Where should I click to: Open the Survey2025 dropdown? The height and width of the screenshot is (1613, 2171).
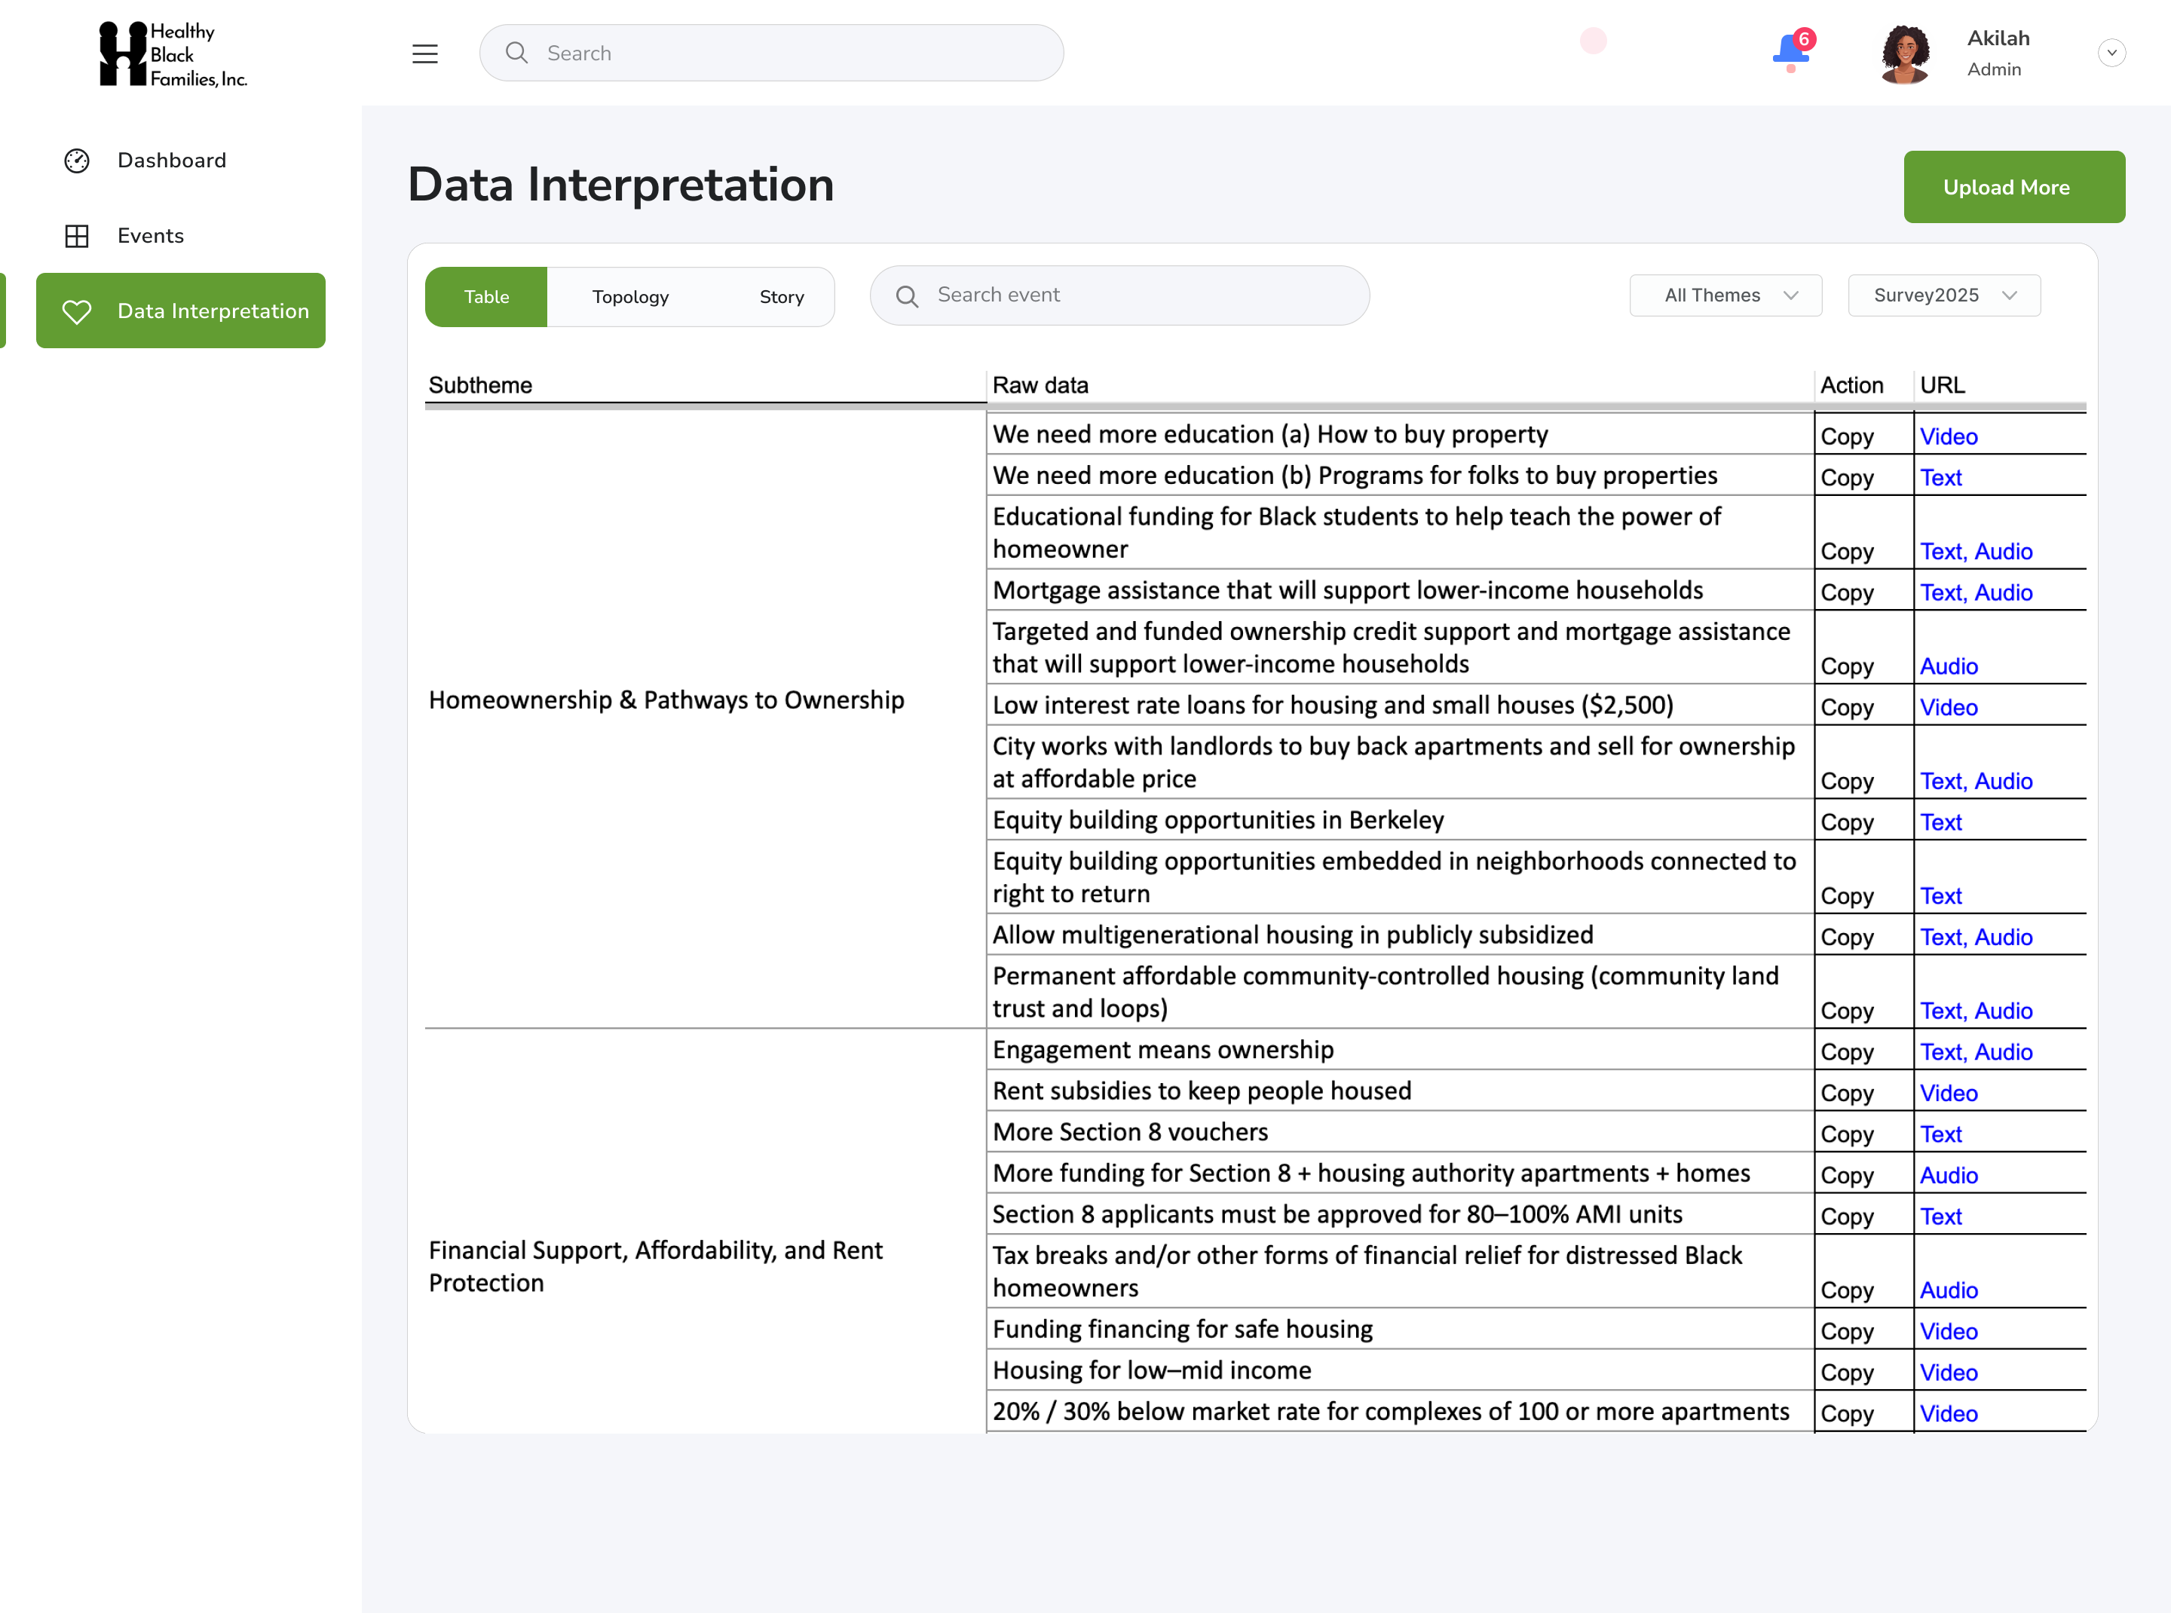tap(1943, 295)
